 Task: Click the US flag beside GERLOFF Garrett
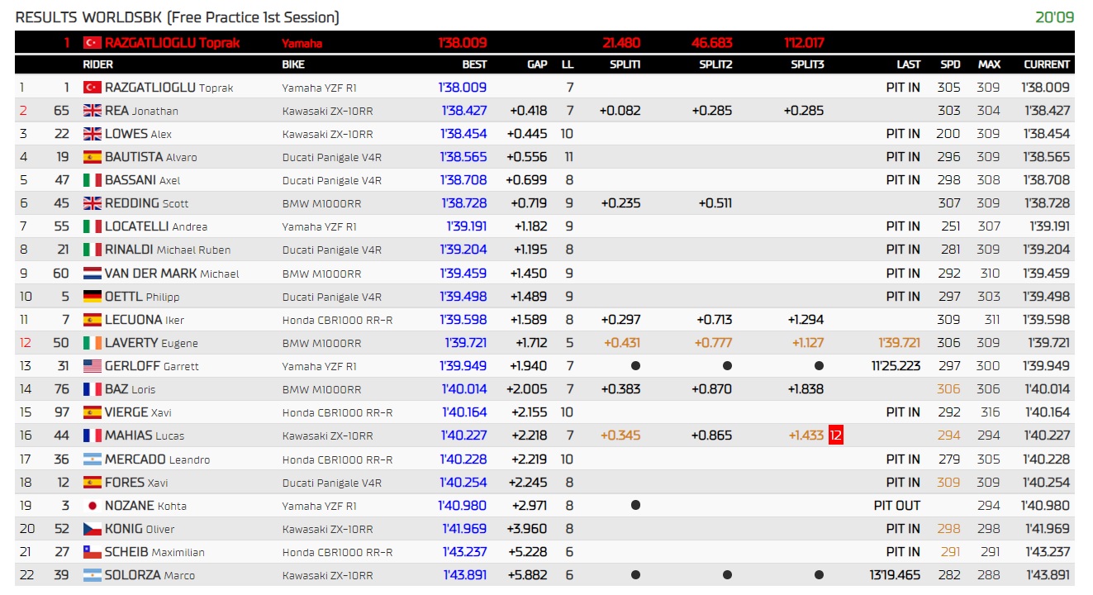point(92,366)
